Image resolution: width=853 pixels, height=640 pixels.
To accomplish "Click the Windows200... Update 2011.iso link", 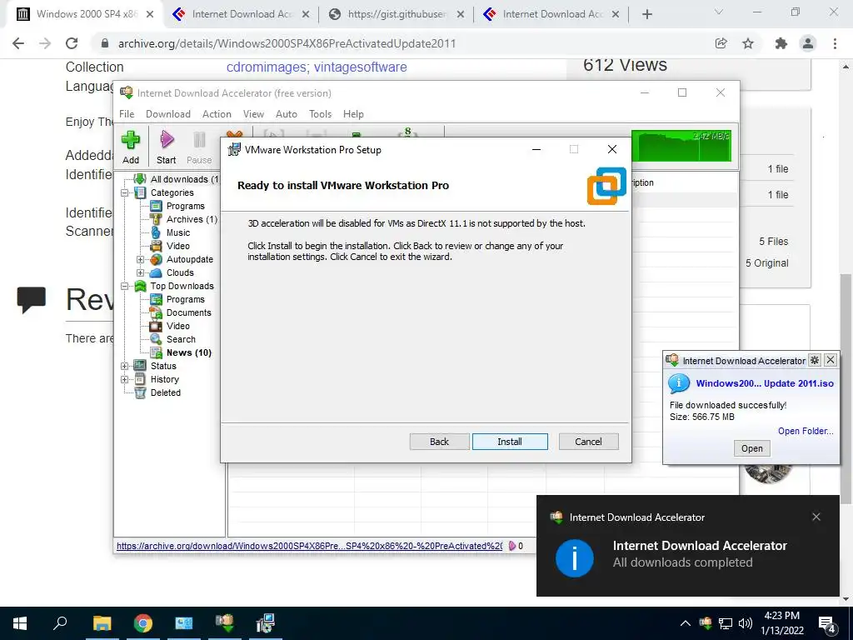I will tap(765, 383).
